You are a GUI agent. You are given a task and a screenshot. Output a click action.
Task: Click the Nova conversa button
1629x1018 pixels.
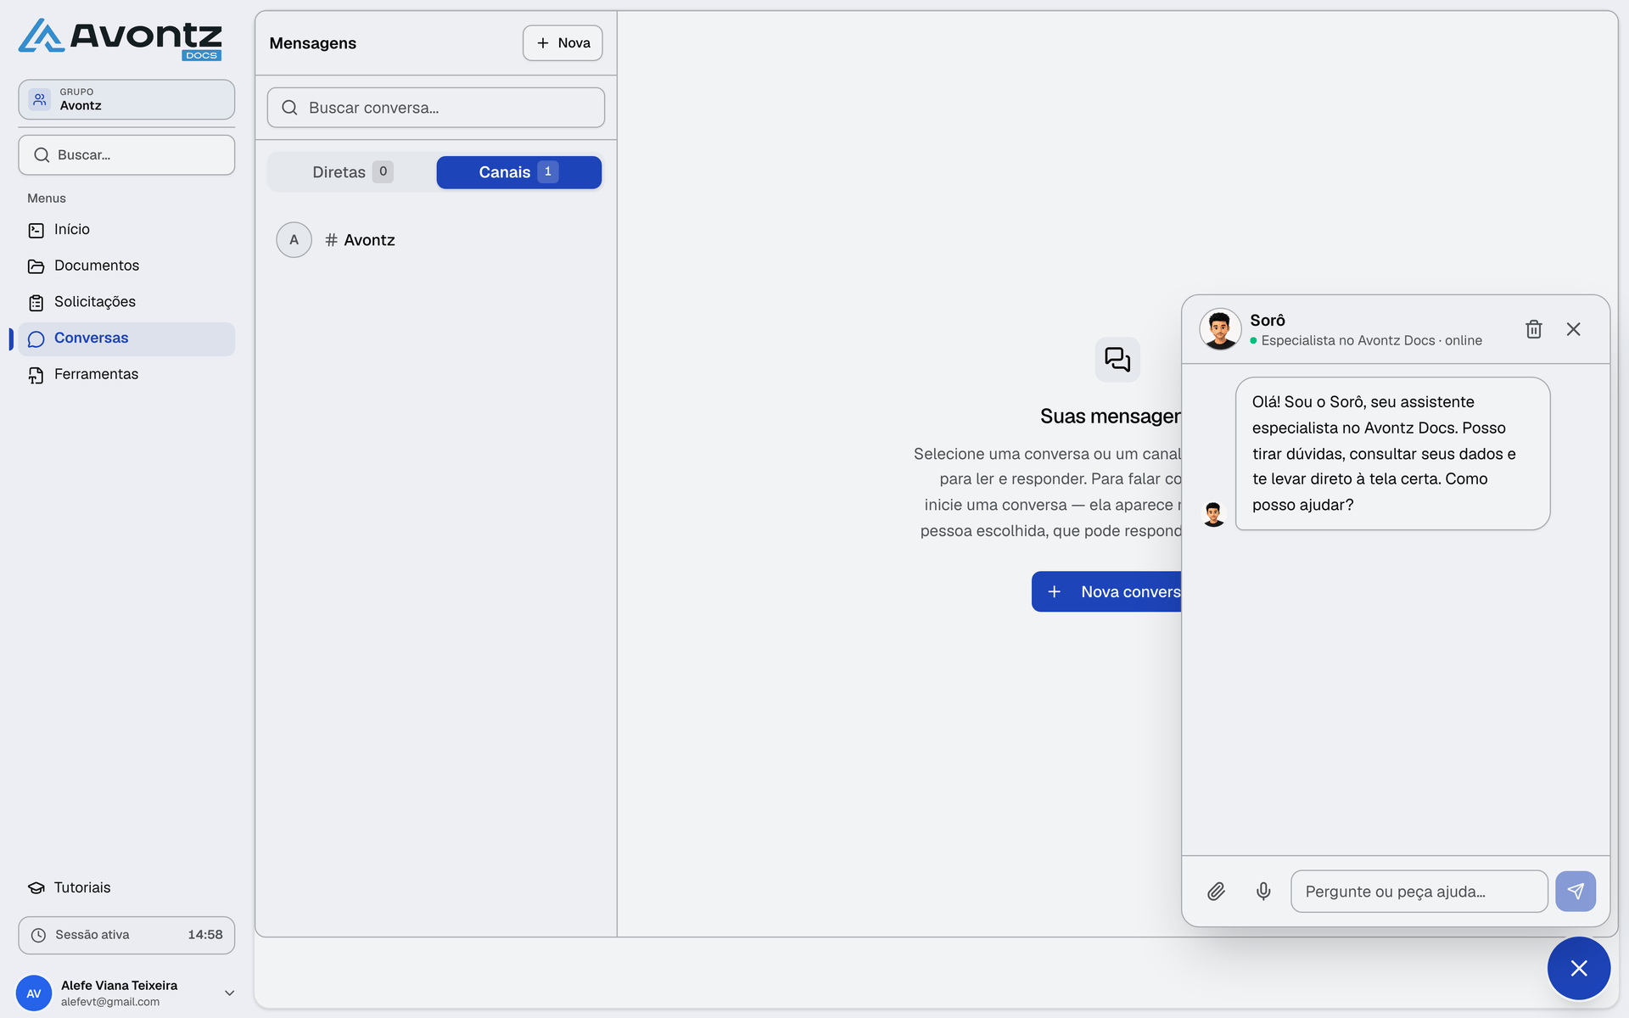(x=1106, y=591)
